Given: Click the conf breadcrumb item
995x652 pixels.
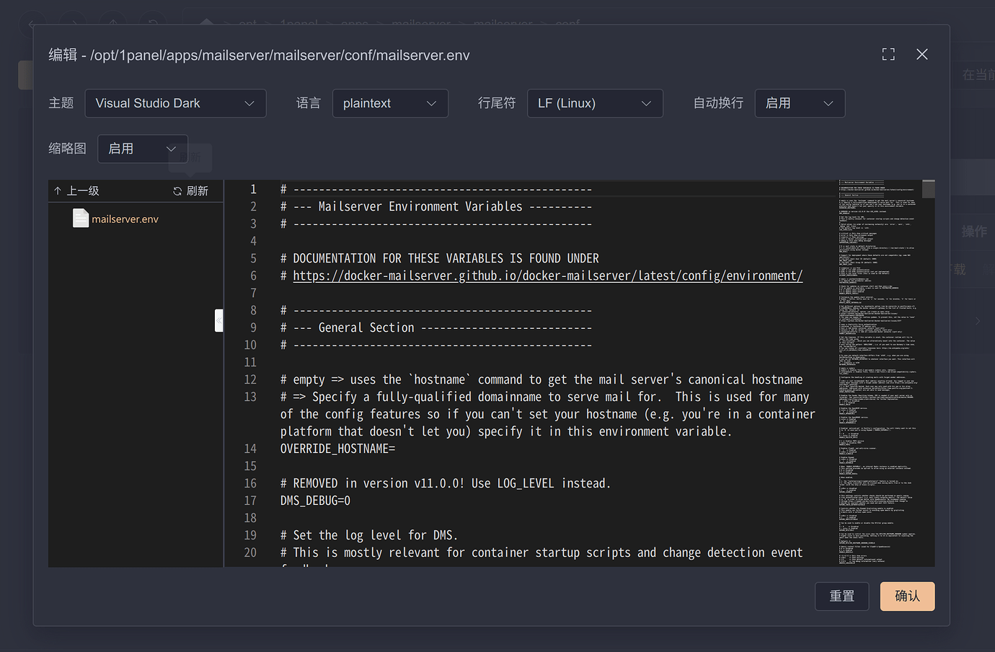Looking at the screenshot, I should pos(567,24).
